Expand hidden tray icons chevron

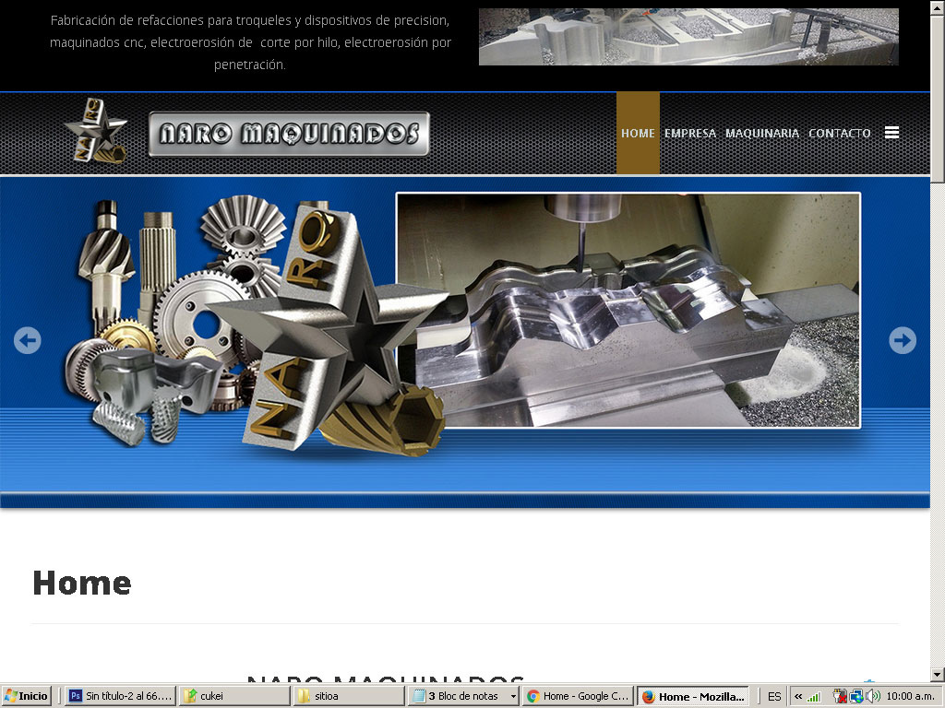coord(798,697)
